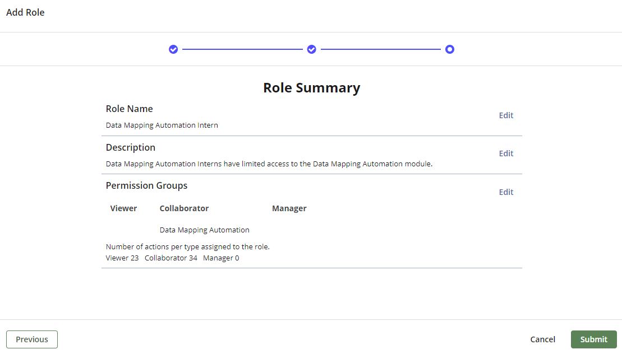Click the first completed step checkmark icon
The height and width of the screenshot is (354, 622).
point(173,49)
